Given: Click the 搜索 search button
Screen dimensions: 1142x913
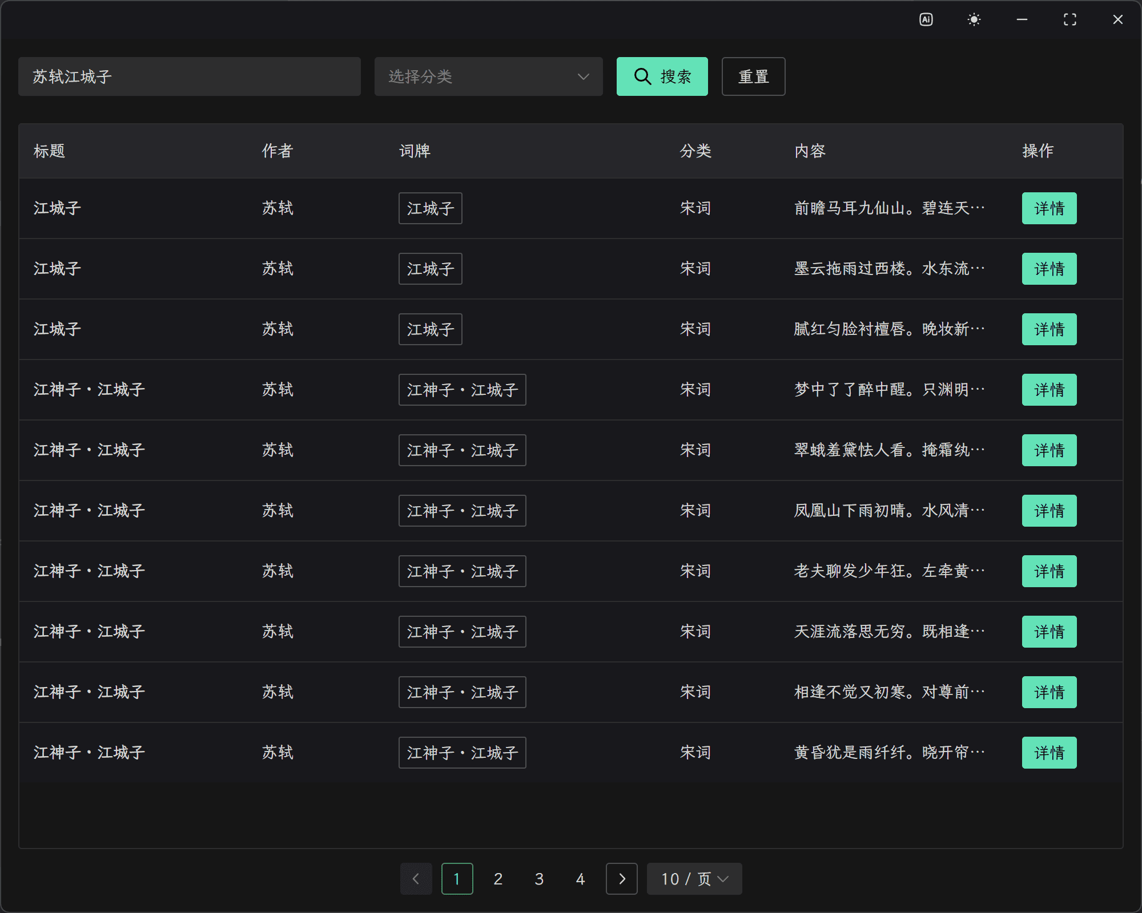Looking at the screenshot, I should tap(662, 76).
